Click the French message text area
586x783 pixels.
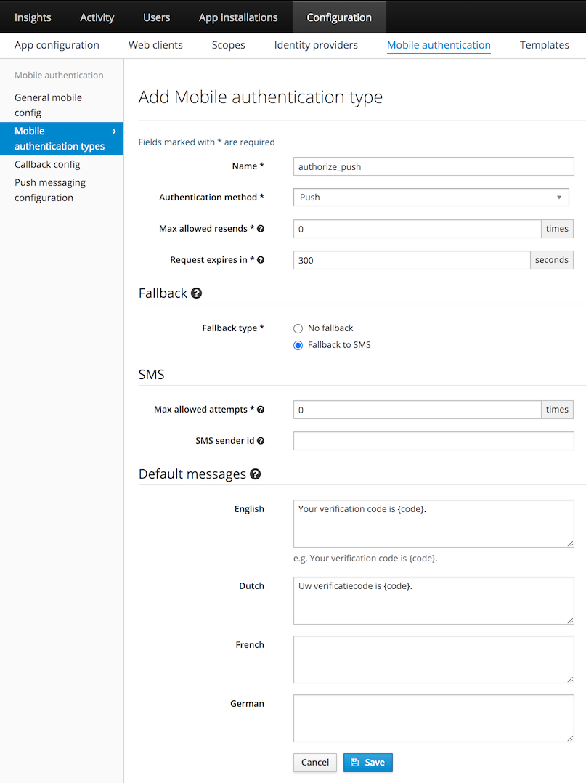(x=434, y=660)
